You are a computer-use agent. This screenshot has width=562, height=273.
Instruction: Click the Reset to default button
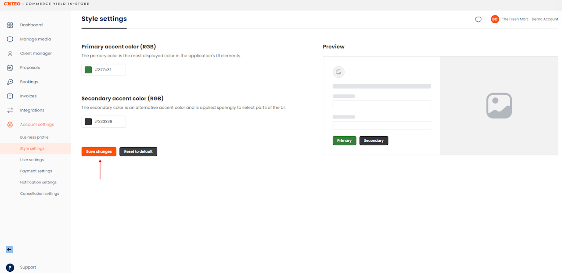[138, 151]
